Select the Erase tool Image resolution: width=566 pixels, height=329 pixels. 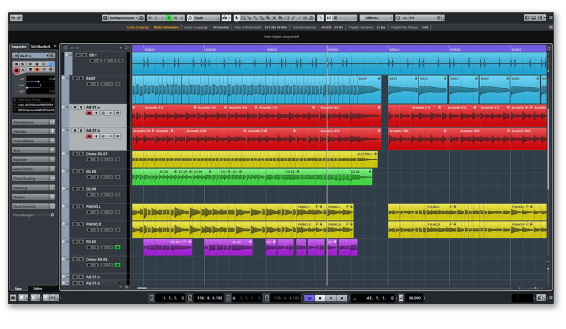[x=262, y=18]
